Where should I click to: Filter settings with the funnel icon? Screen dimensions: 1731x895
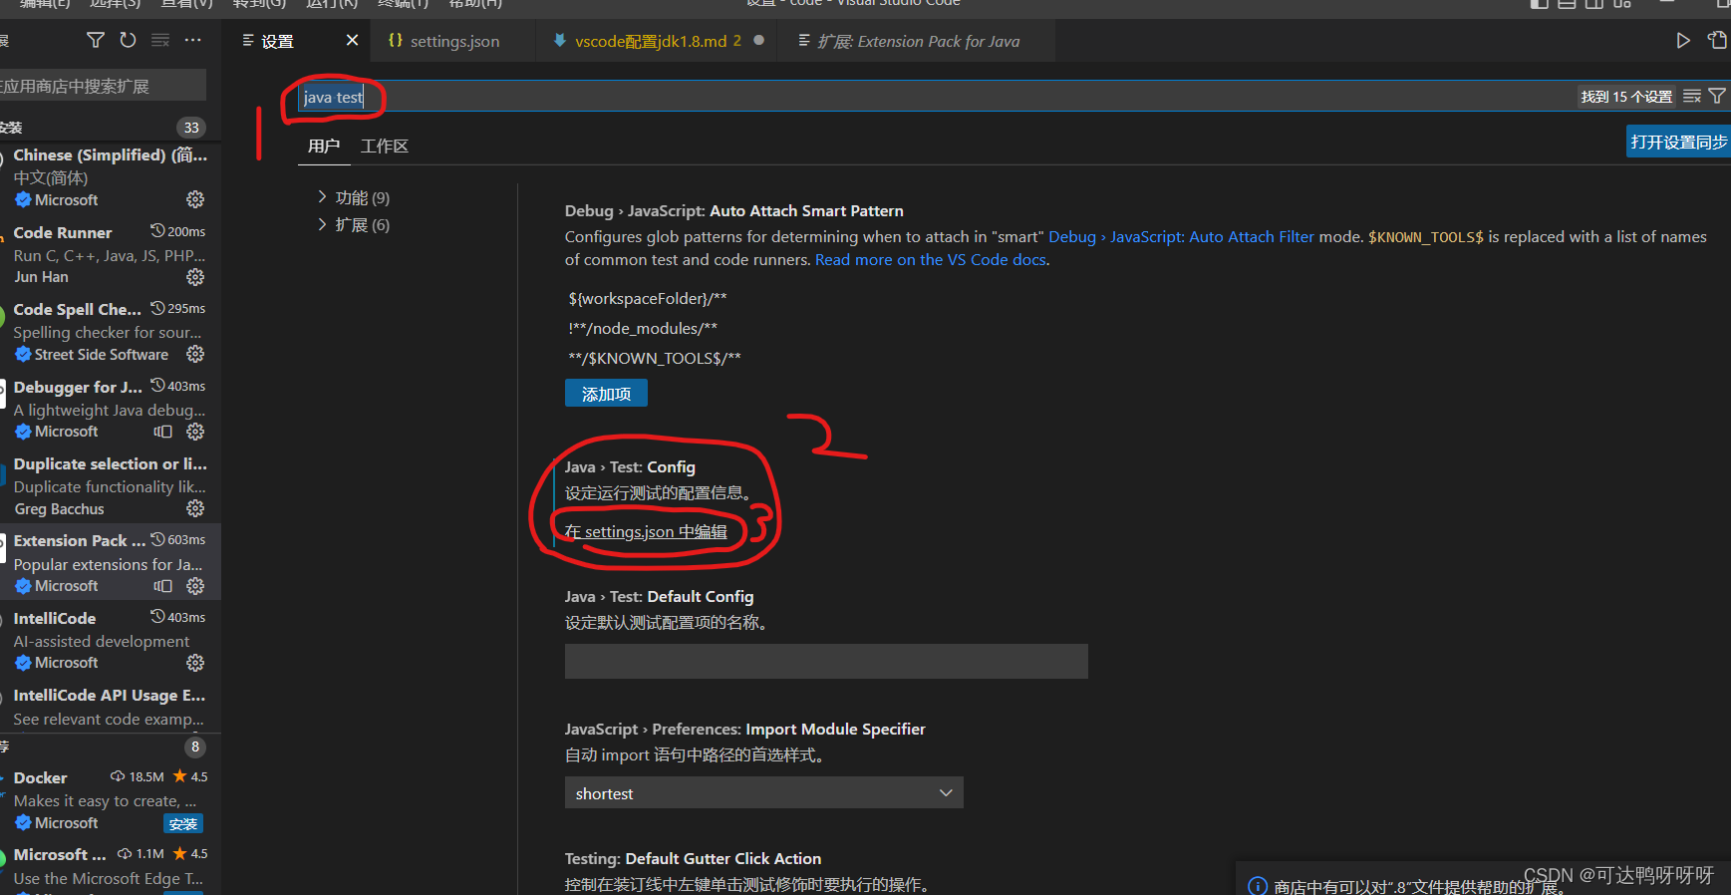click(x=1717, y=96)
